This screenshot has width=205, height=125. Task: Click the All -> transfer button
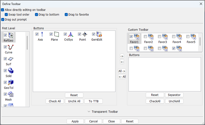[x=122, y=71]
